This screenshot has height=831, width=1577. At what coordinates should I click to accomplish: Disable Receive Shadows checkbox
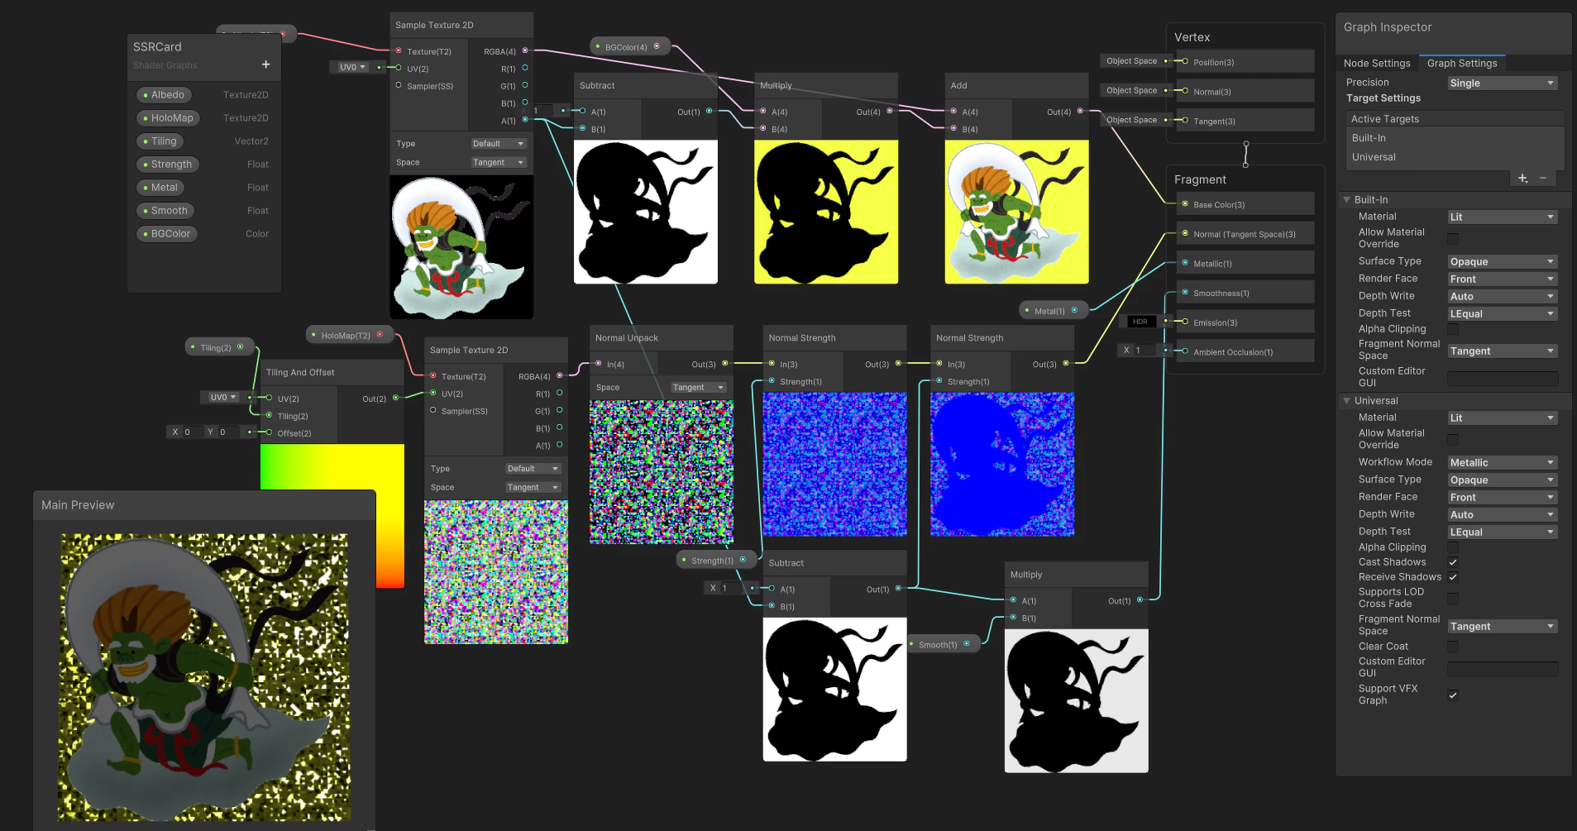tap(1453, 577)
